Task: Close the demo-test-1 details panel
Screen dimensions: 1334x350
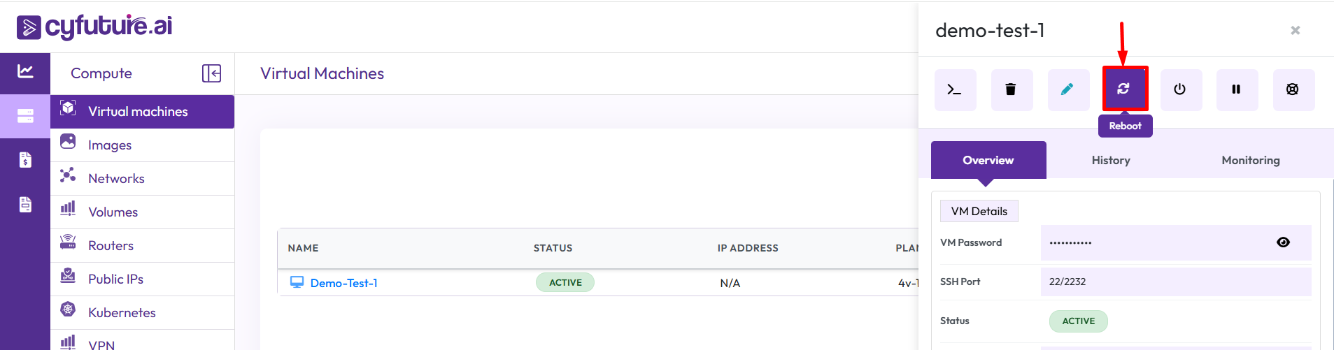Action: [1295, 31]
